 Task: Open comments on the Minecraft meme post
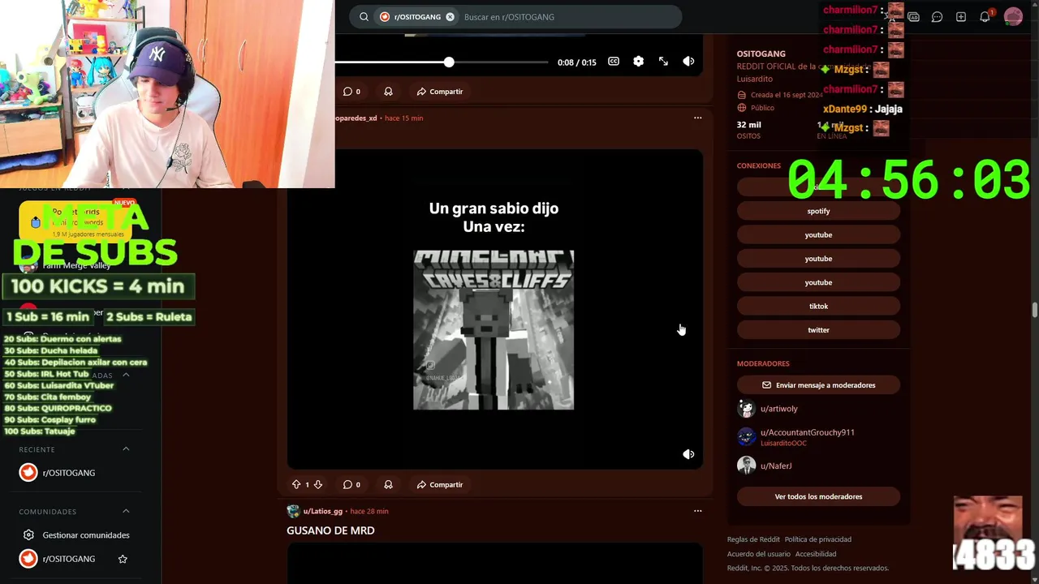351,484
